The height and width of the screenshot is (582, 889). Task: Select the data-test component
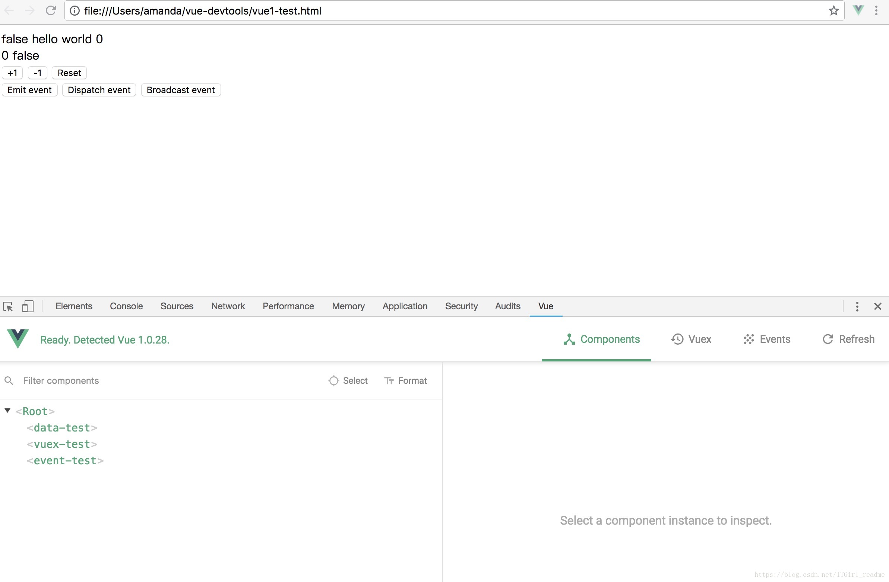[x=62, y=428]
